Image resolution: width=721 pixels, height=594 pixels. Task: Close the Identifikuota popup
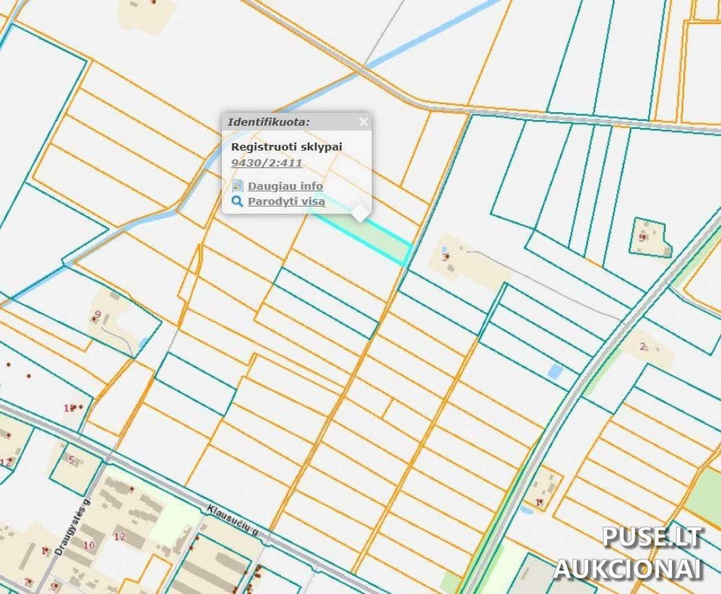pos(363,122)
